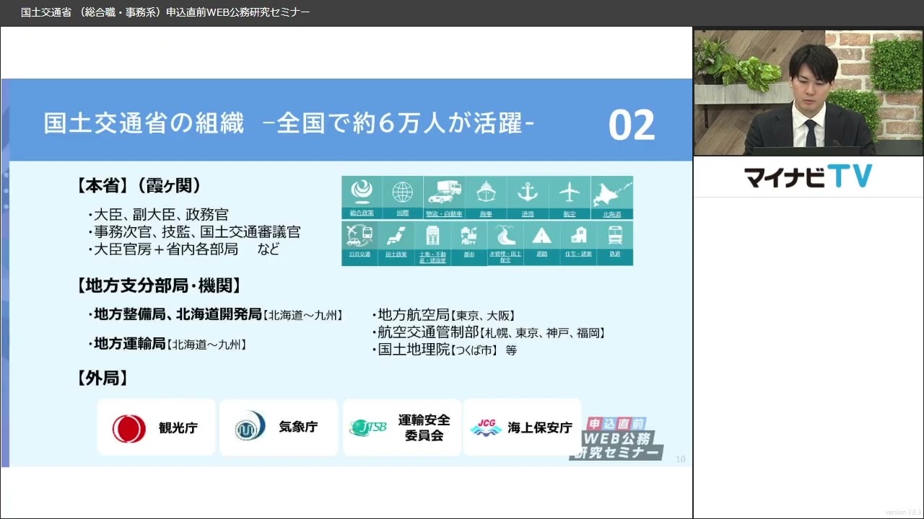Click the 地方整備局、北海道開発局 entry
Image resolution: width=924 pixels, height=519 pixels.
[214, 315]
